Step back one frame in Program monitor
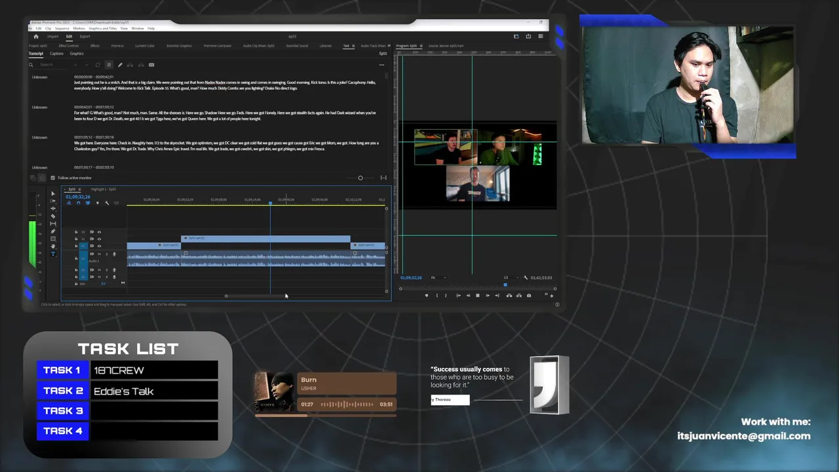Screen dimensions: 839x472 468,296
